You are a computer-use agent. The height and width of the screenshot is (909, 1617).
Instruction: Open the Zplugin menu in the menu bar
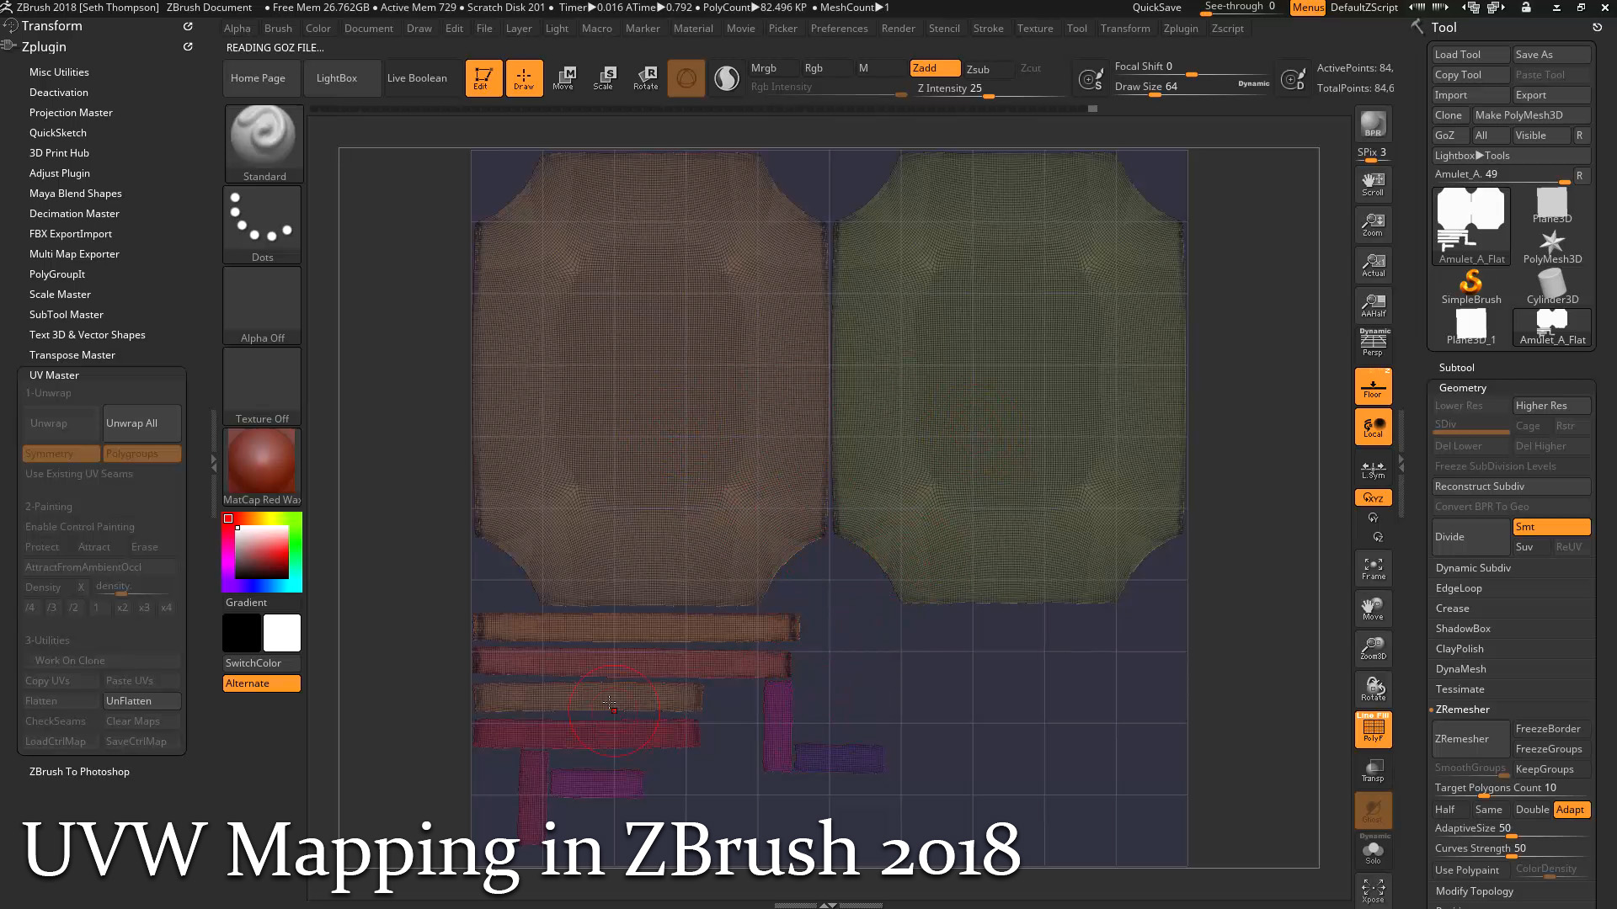coord(1180,28)
